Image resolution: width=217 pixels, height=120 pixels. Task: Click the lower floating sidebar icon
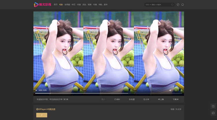point(213,113)
